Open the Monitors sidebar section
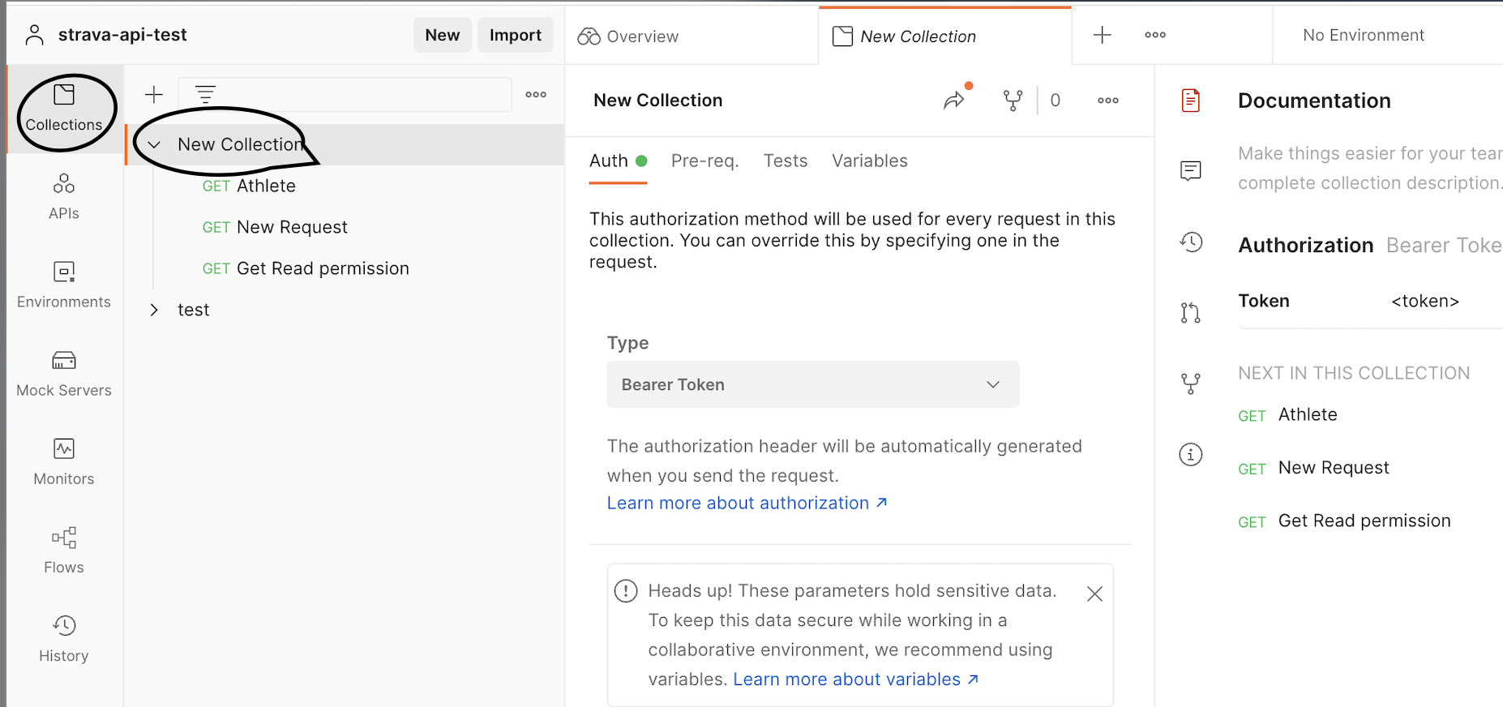 [x=64, y=462]
